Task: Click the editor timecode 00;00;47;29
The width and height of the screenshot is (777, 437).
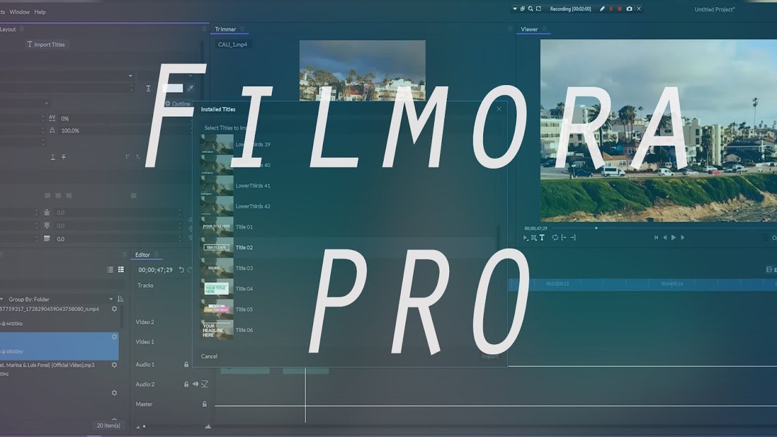Action: pos(155,270)
